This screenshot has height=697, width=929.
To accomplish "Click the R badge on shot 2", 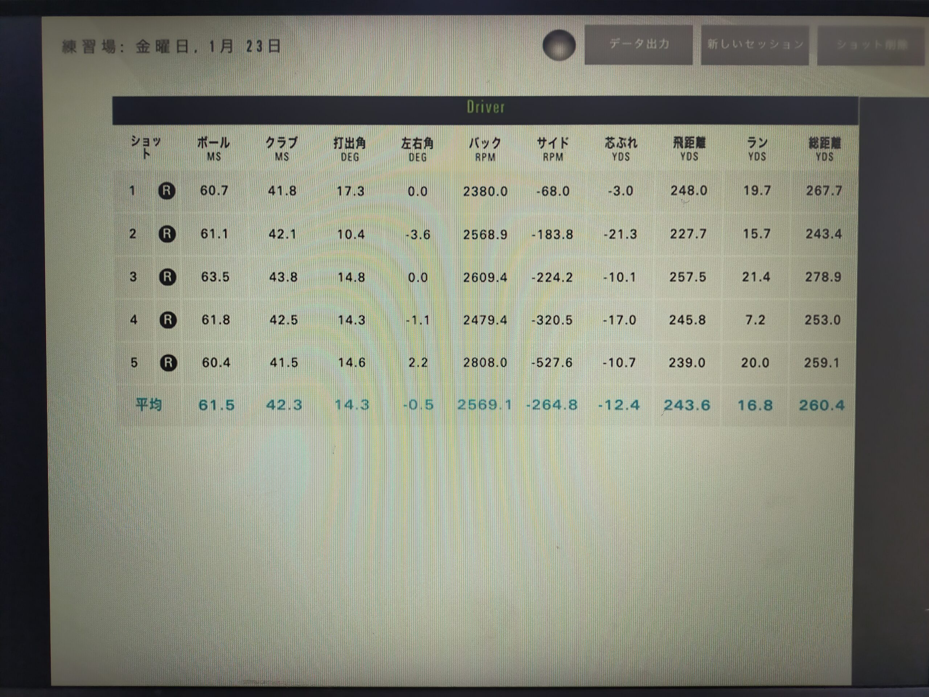I will pyautogui.click(x=167, y=233).
